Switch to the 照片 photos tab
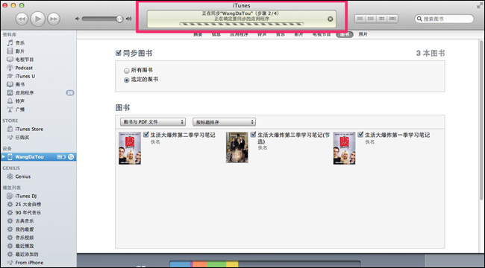 tap(363, 34)
